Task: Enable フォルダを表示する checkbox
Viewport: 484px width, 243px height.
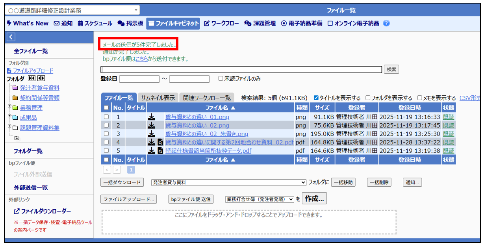Action: (368, 98)
